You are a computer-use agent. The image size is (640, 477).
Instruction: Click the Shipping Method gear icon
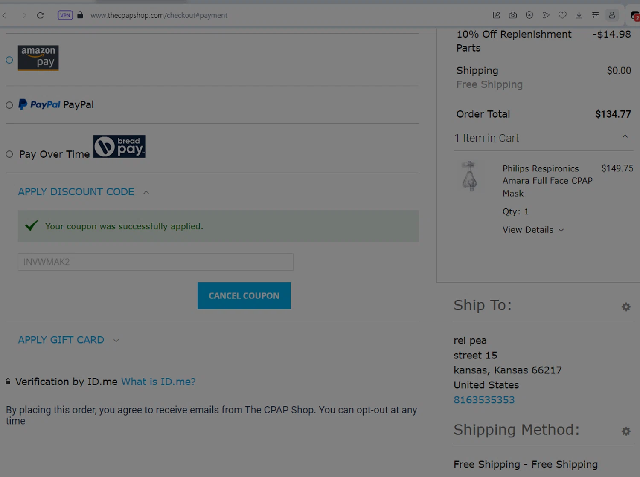(626, 431)
